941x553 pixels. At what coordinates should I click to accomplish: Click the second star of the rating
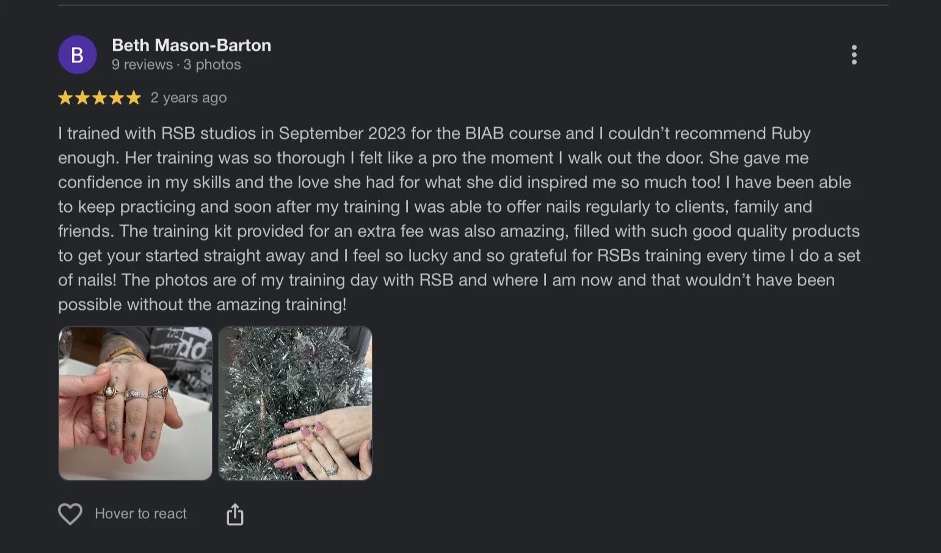(x=82, y=98)
